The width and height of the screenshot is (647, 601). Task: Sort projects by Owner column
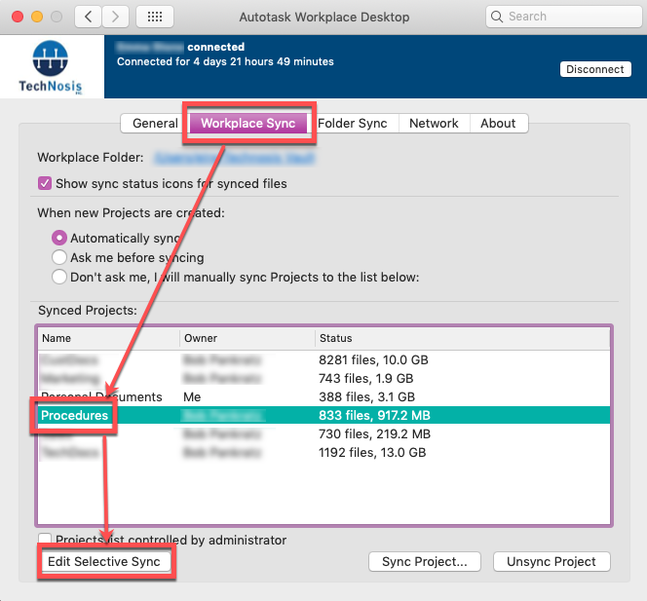[x=247, y=338]
